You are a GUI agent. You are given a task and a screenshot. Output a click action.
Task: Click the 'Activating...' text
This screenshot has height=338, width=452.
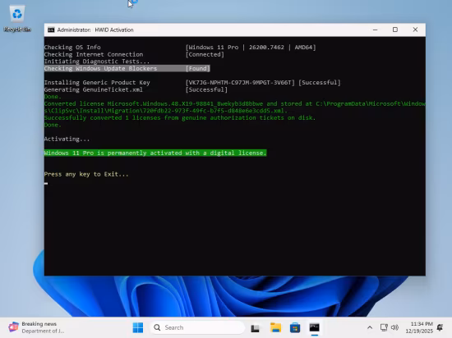67,139
